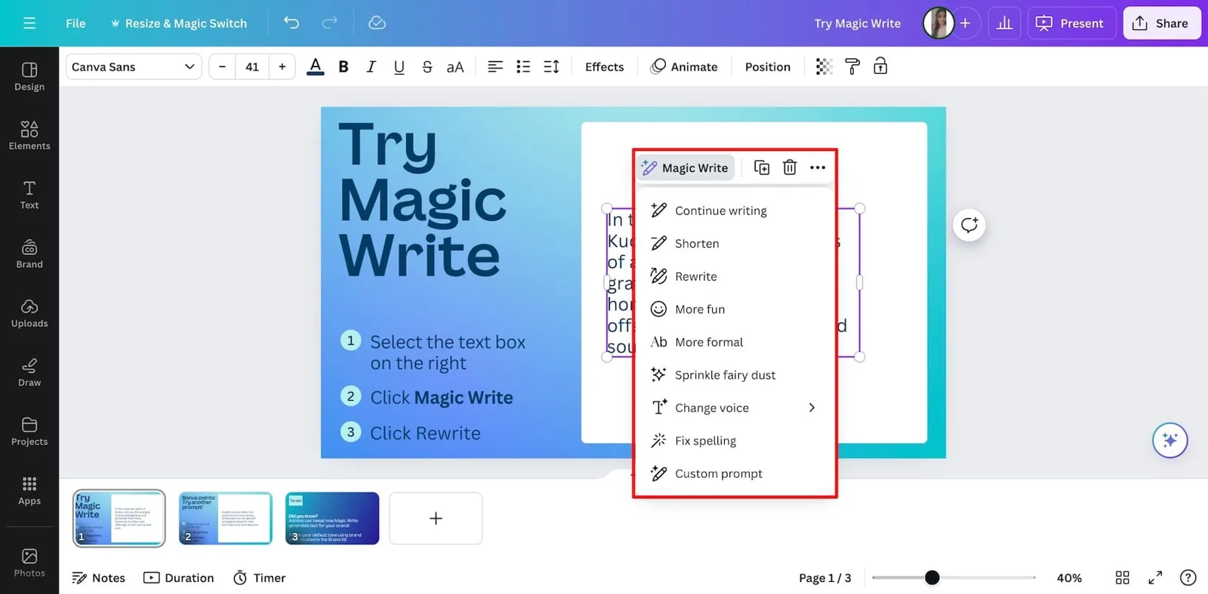The image size is (1208, 594).
Task: Toggle italic formatting
Action: [x=371, y=66]
